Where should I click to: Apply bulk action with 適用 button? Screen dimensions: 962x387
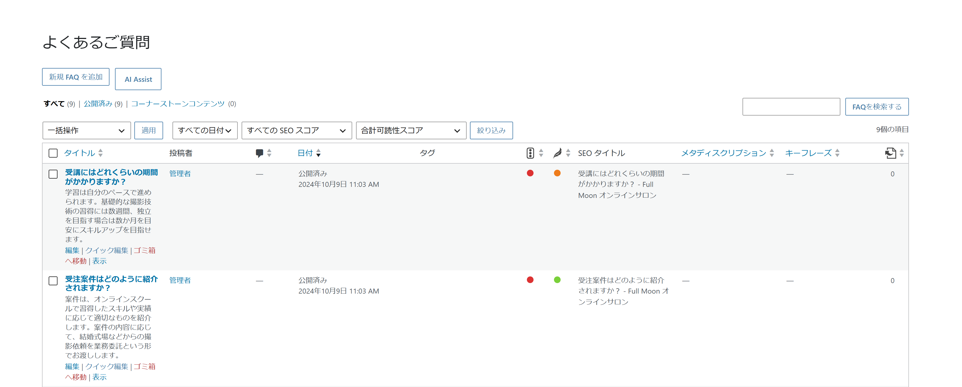[x=149, y=130]
